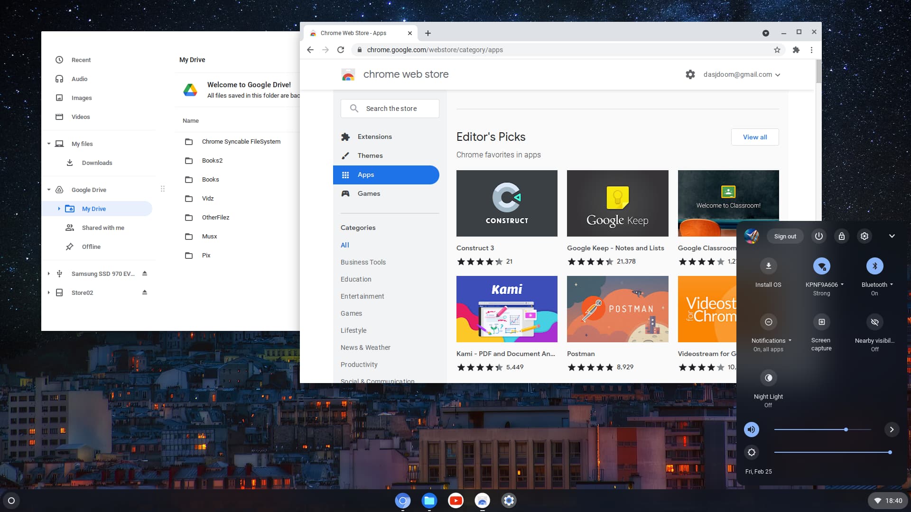The width and height of the screenshot is (911, 512).
Task: Click the power button in quick settings
Action: point(819,236)
